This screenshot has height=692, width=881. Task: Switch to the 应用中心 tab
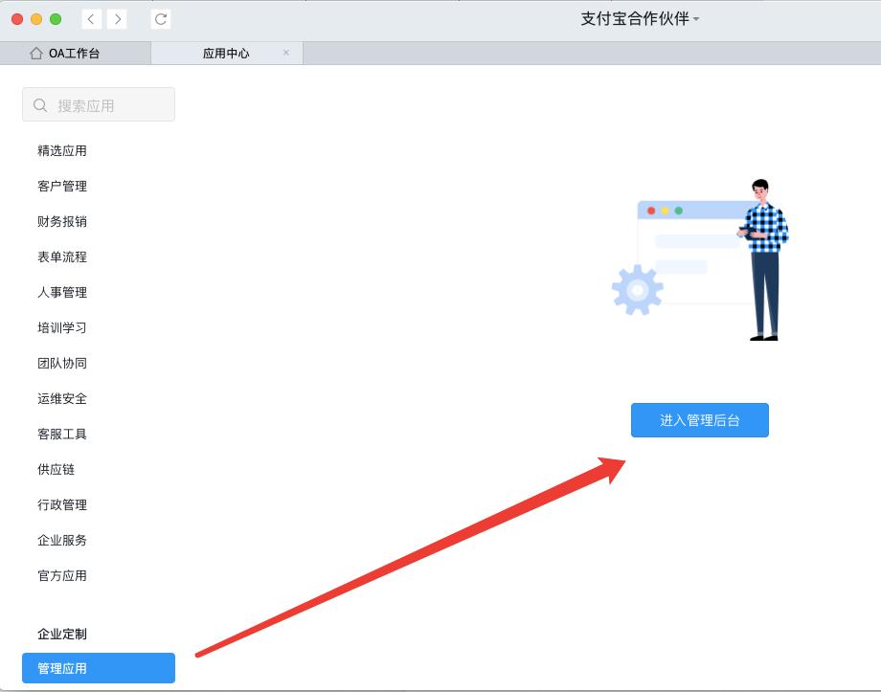tap(227, 54)
